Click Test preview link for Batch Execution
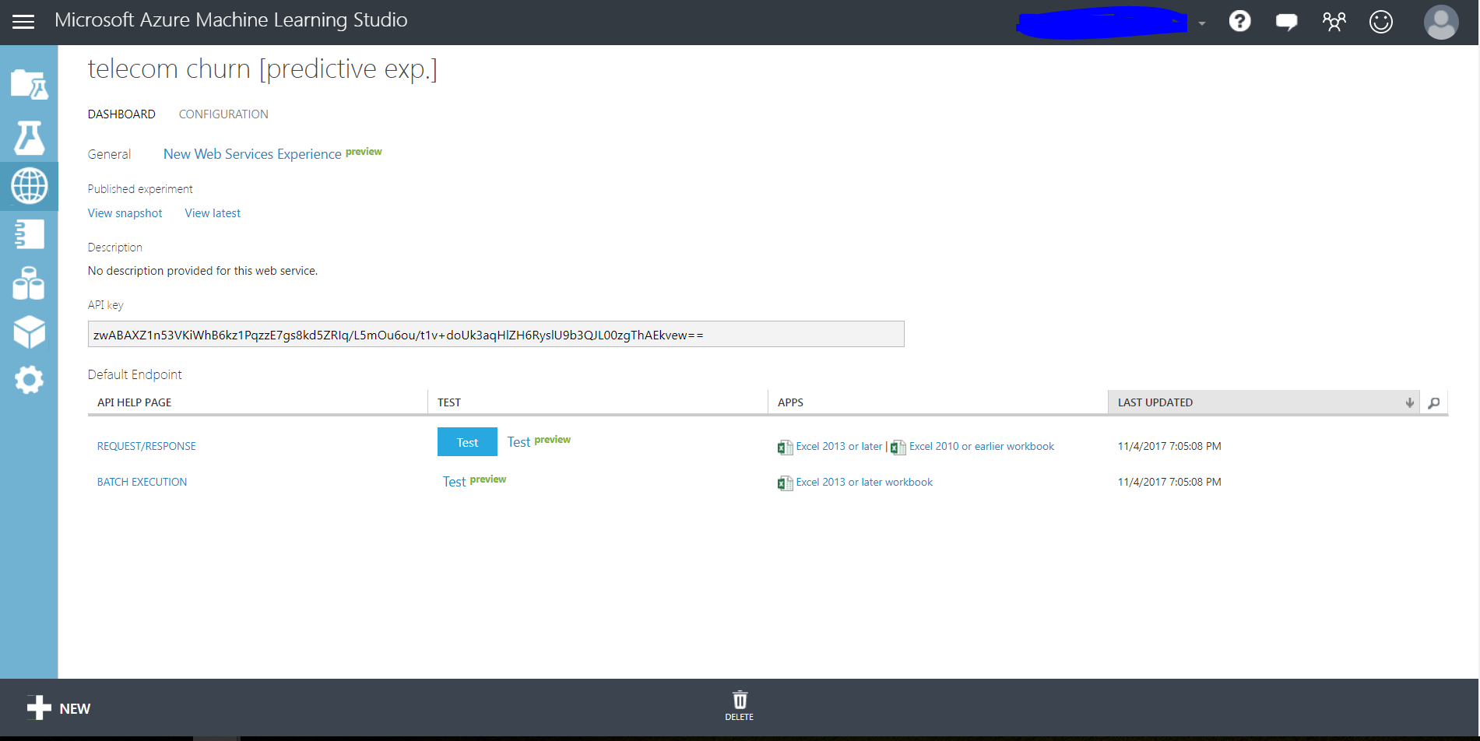Viewport: 1480px width, 741px height. [474, 481]
